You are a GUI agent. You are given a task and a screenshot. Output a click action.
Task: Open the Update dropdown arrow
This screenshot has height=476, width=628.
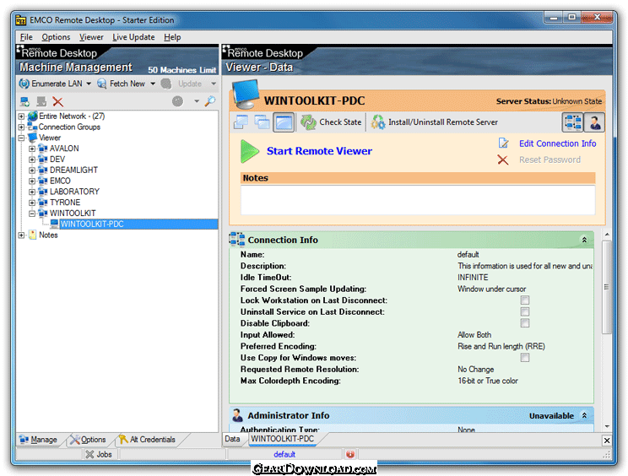pos(214,84)
